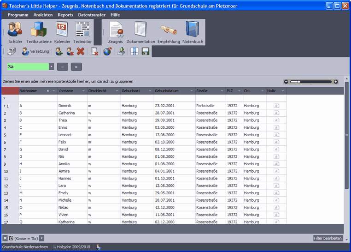This screenshot has height=252, width=351.
Task: Open the Dokumentation section
Action: pyautogui.click(x=140, y=32)
